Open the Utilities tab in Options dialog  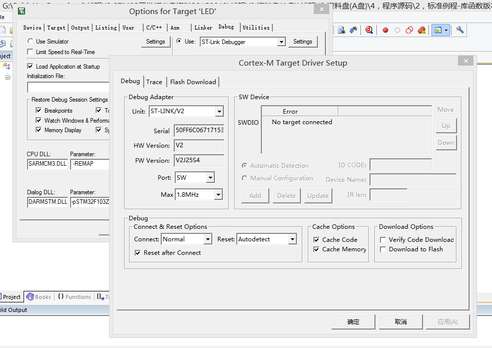click(256, 28)
